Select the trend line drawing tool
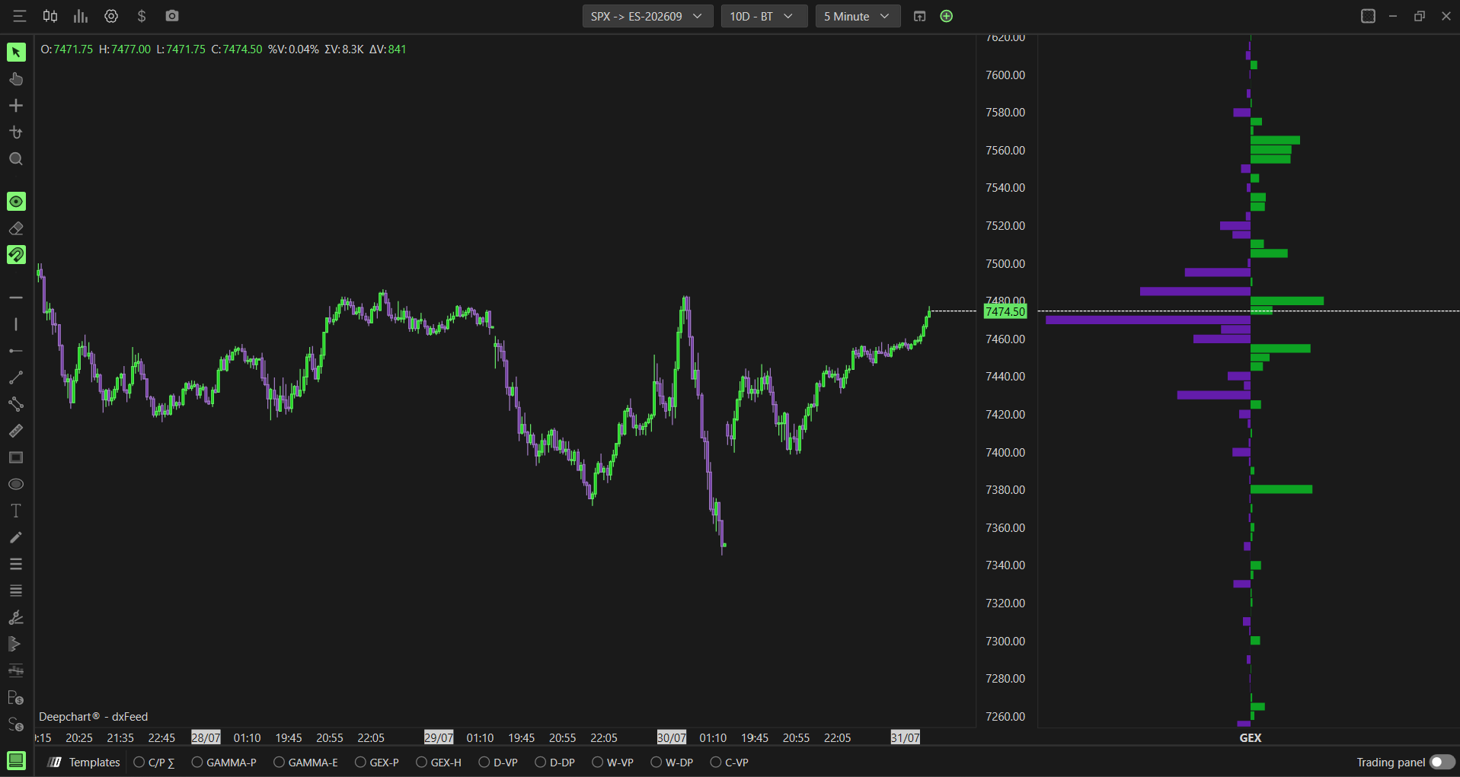This screenshot has width=1460, height=777. click(x=16, y=377)
